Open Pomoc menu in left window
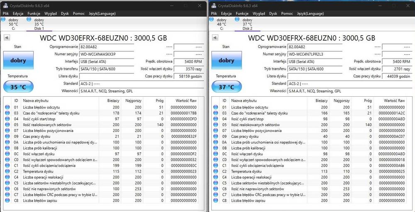This screenshot has width=415, height=212. point(78,14)
